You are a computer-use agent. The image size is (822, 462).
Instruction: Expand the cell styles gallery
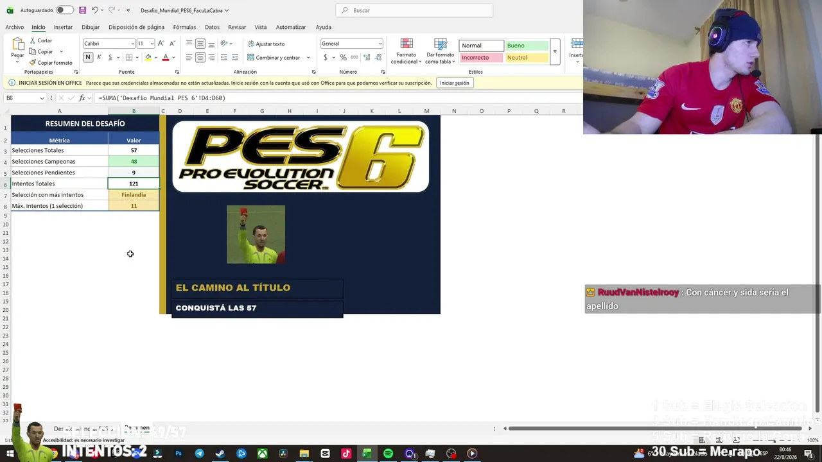tap(555, 51)
